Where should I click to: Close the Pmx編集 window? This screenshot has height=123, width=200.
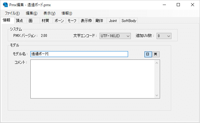point(193,5)
